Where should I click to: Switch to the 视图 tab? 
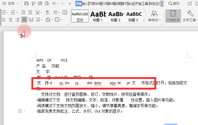tap(118, 4)
